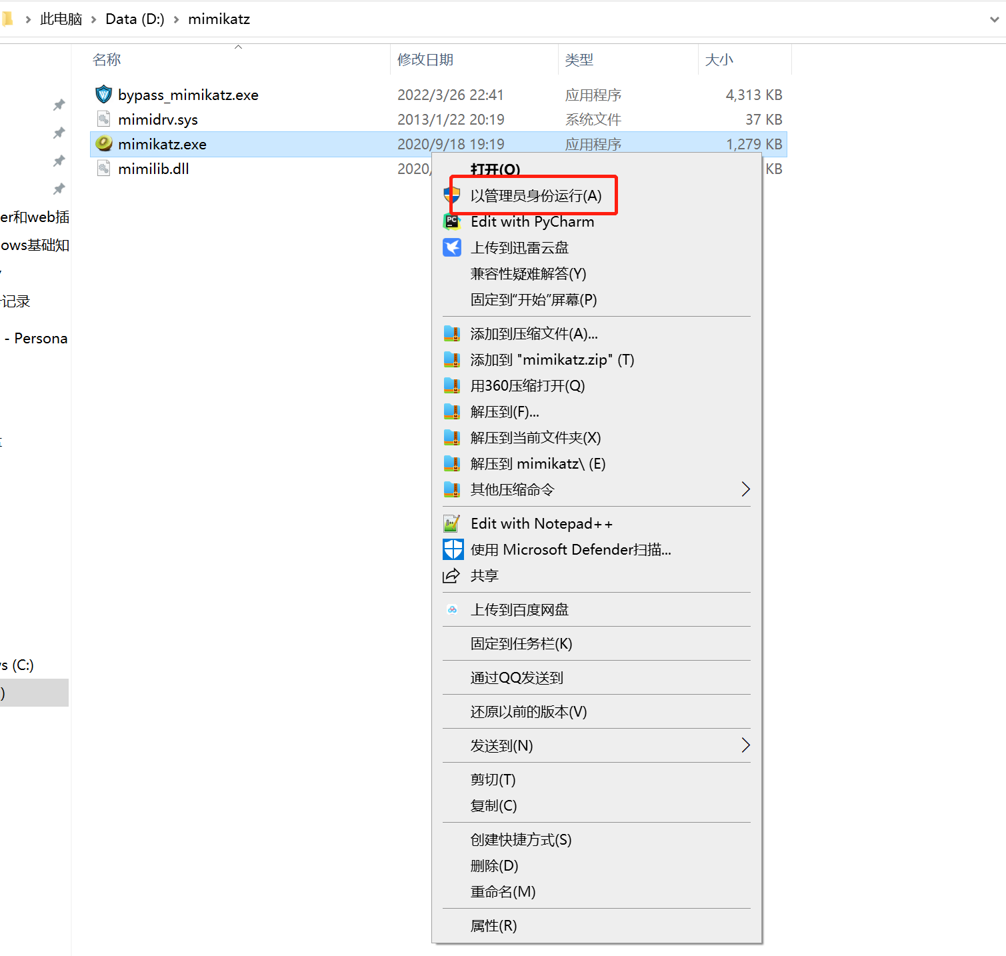
Task: Expand the 发送到(N) submenu arrow
Action: coord(746,745)
